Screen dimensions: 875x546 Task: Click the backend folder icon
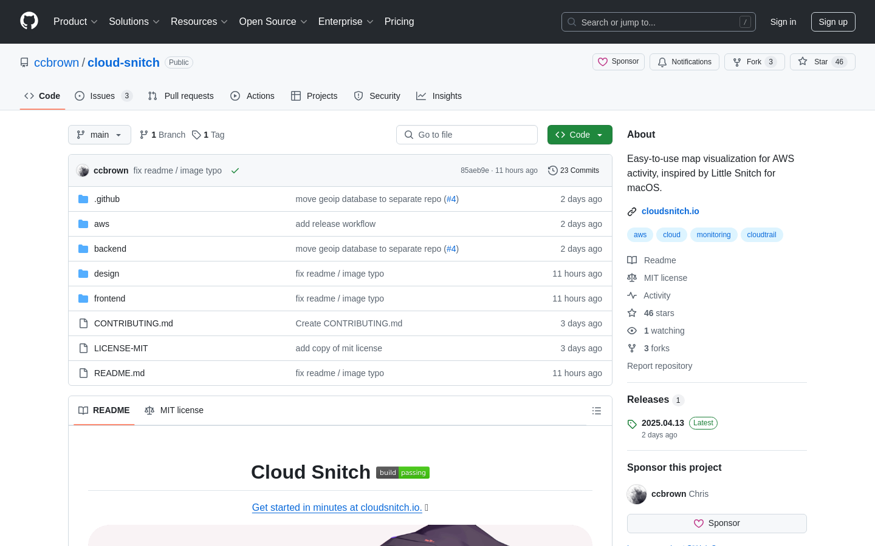click(x=83, y=249)
